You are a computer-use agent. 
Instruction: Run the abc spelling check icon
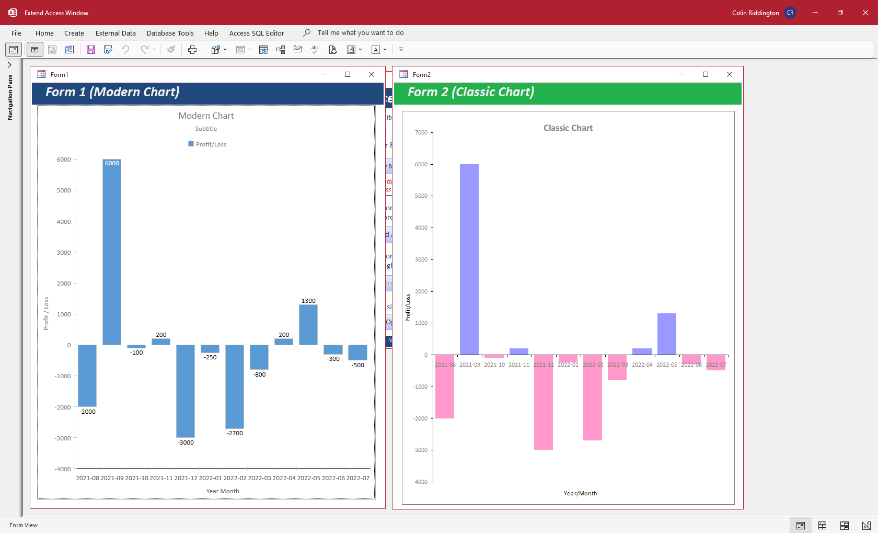point(315,50)
